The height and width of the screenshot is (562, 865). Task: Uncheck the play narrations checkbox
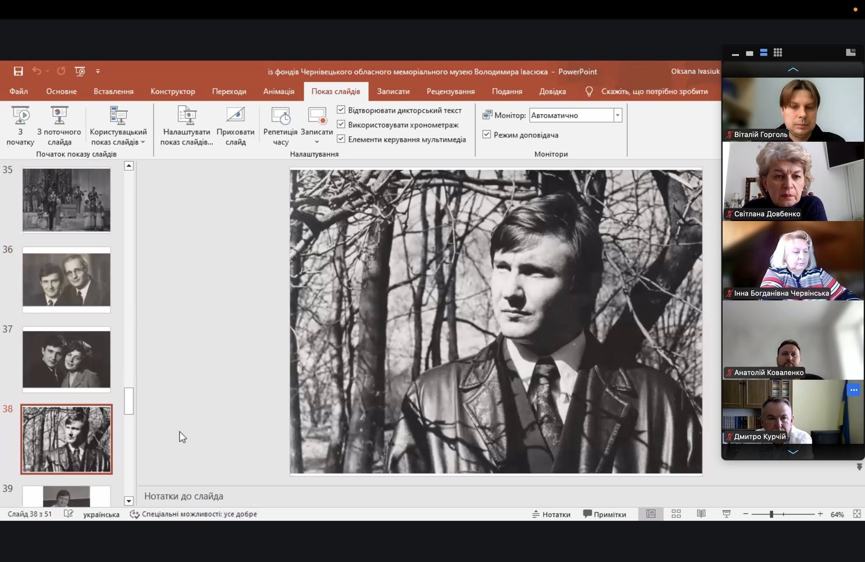pos(341,110)
